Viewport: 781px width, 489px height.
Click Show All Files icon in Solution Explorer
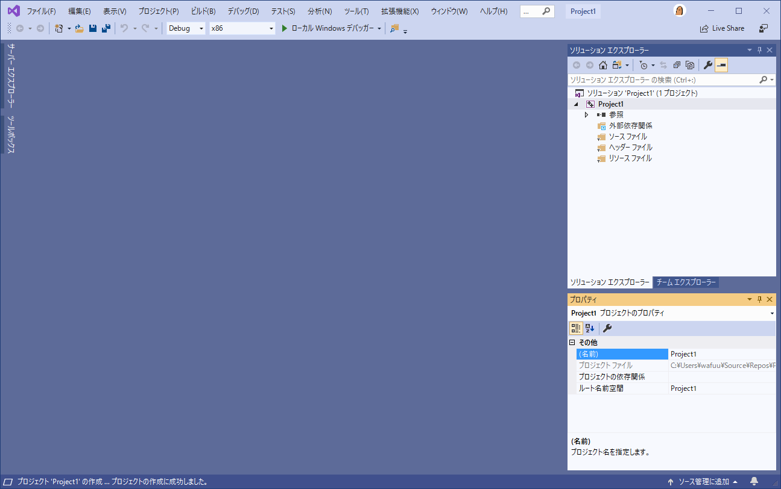(x=690, y=65)
